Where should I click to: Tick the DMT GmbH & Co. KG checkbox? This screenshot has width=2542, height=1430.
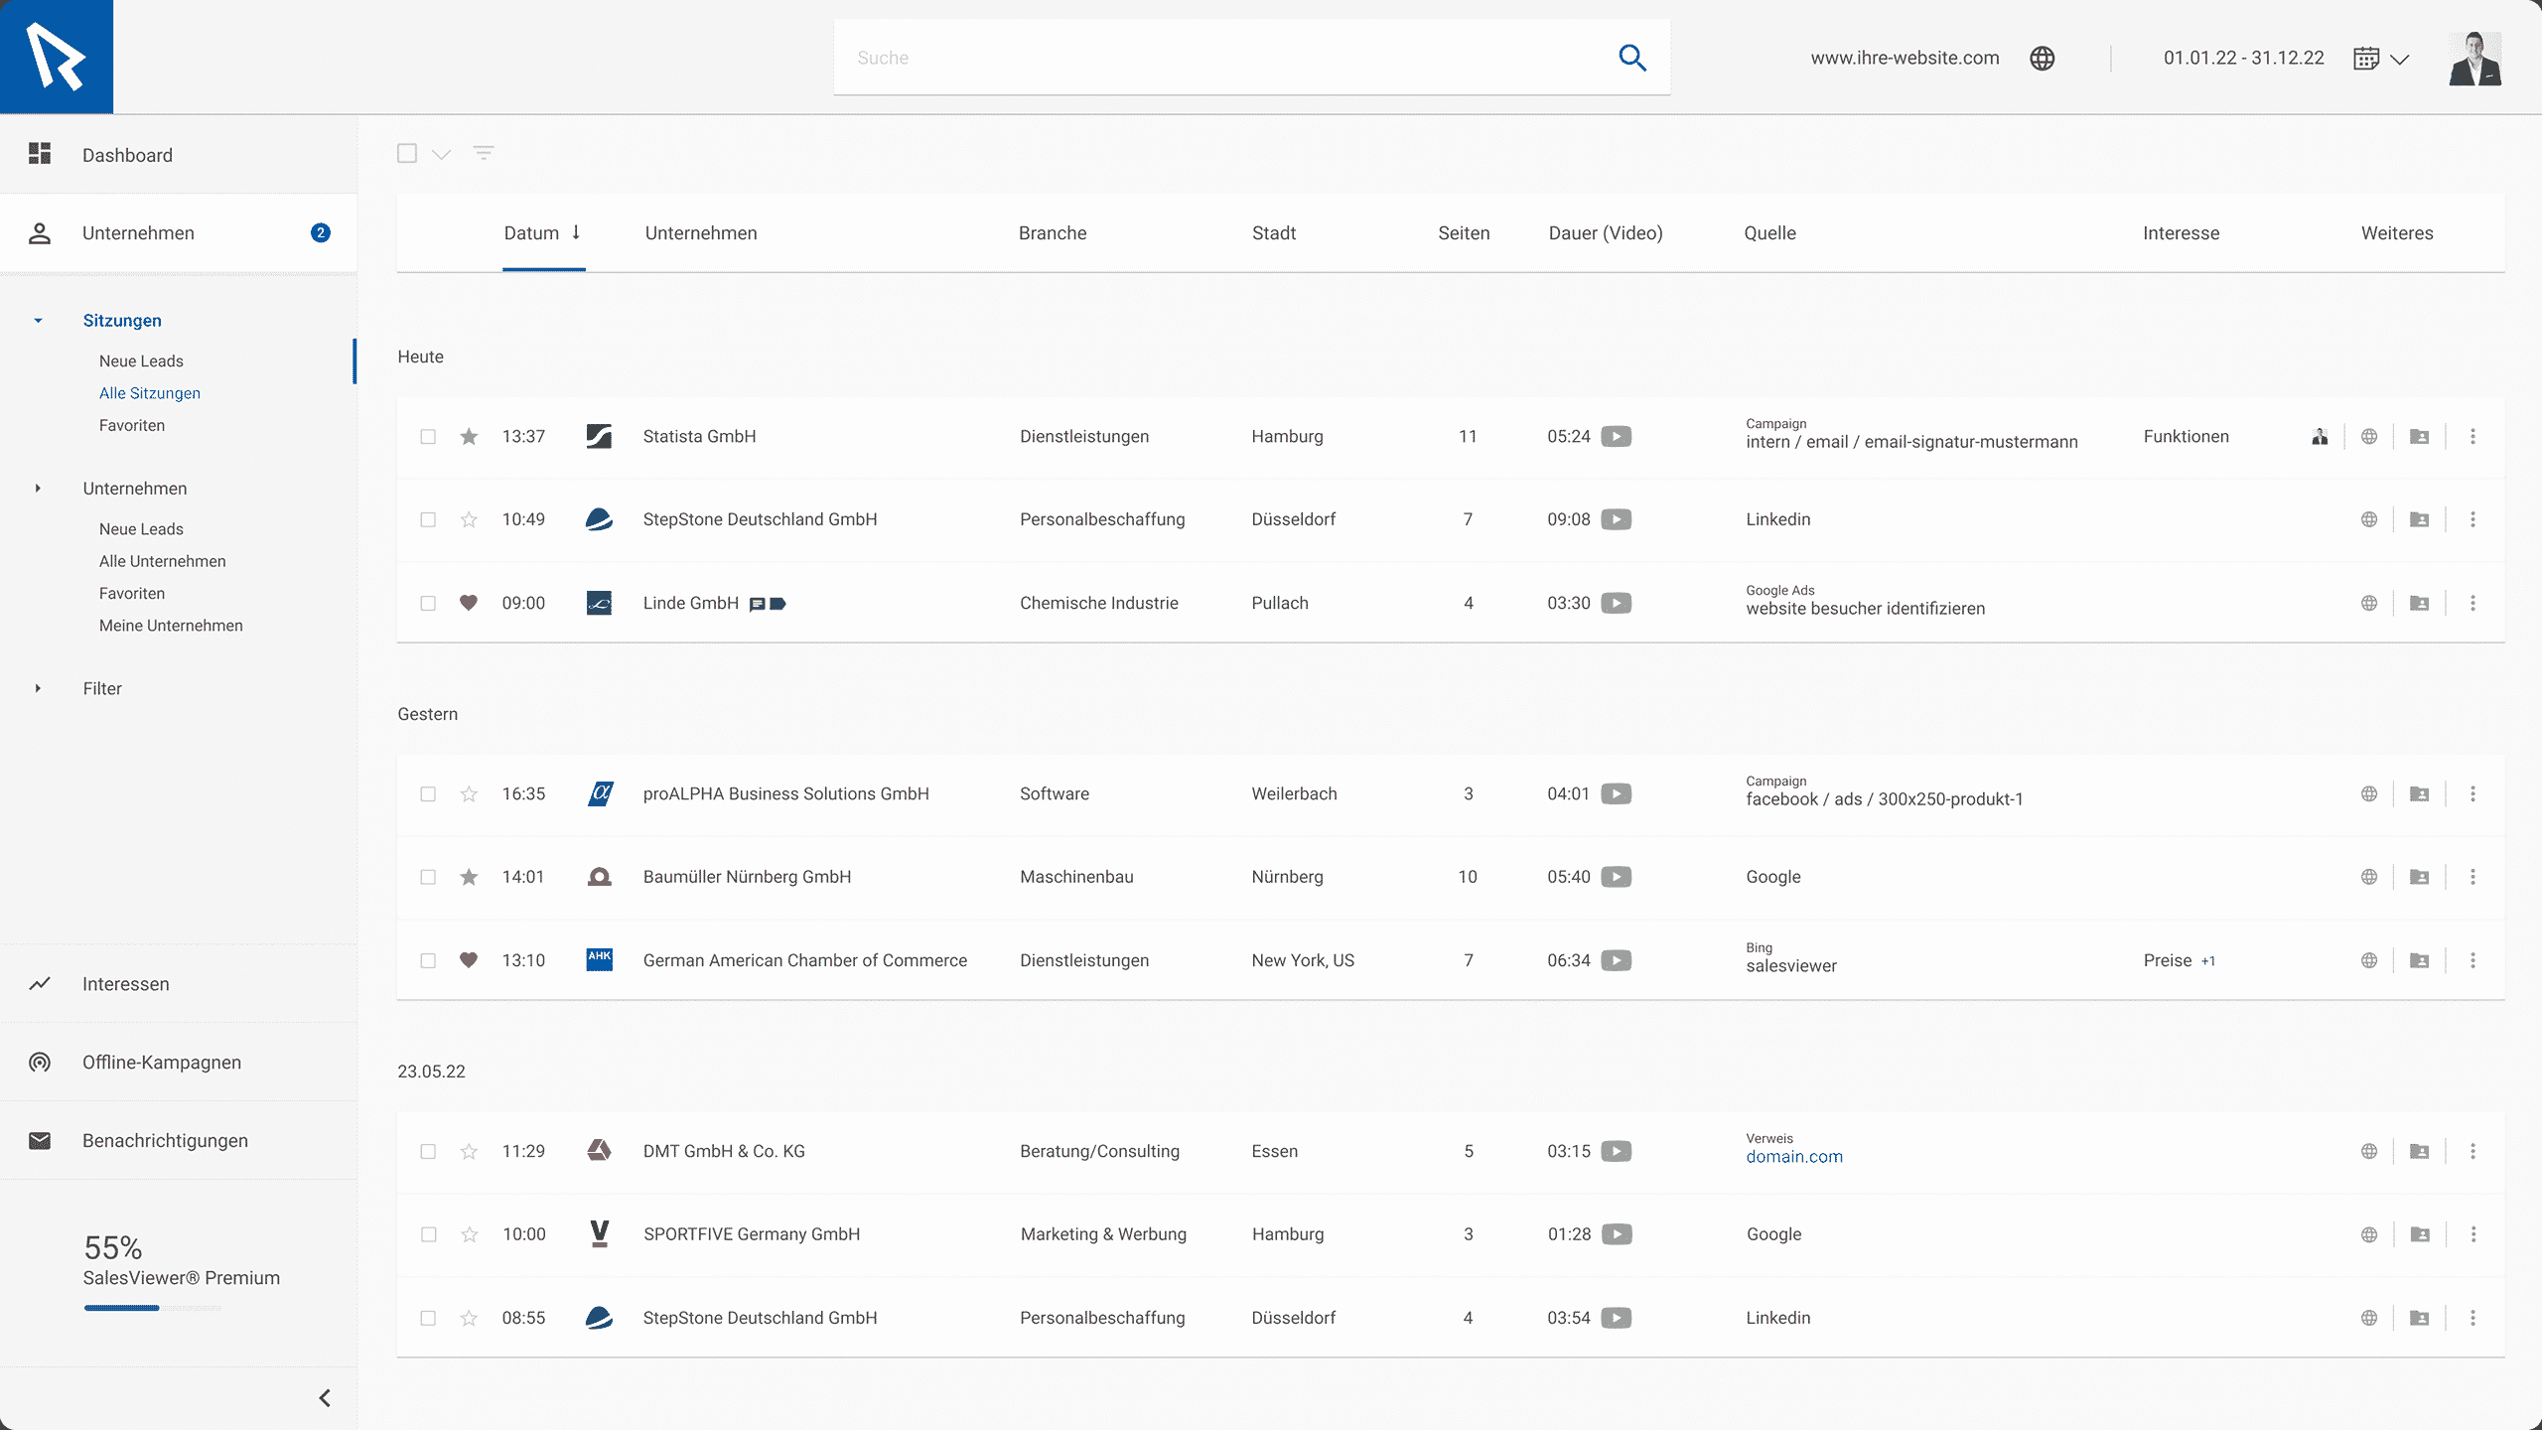(x=428, y=1152)
